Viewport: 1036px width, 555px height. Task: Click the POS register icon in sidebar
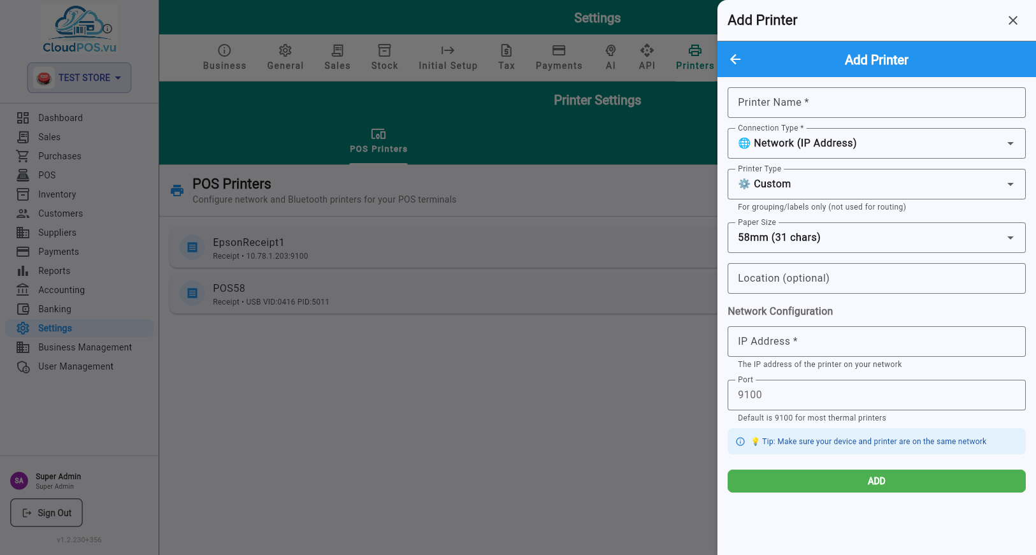pos(23,175)
